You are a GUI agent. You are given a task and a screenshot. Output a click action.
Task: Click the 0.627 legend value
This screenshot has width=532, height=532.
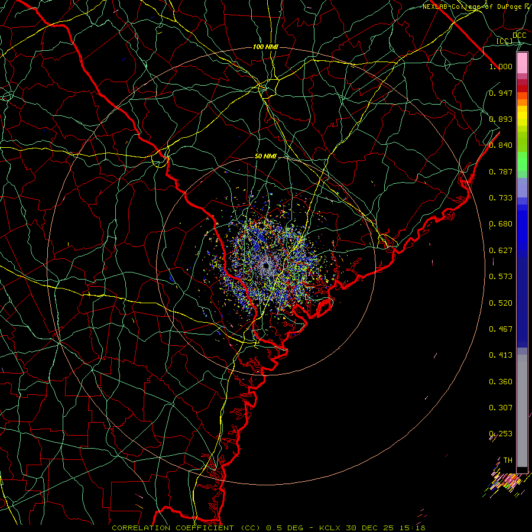[501, 251]
